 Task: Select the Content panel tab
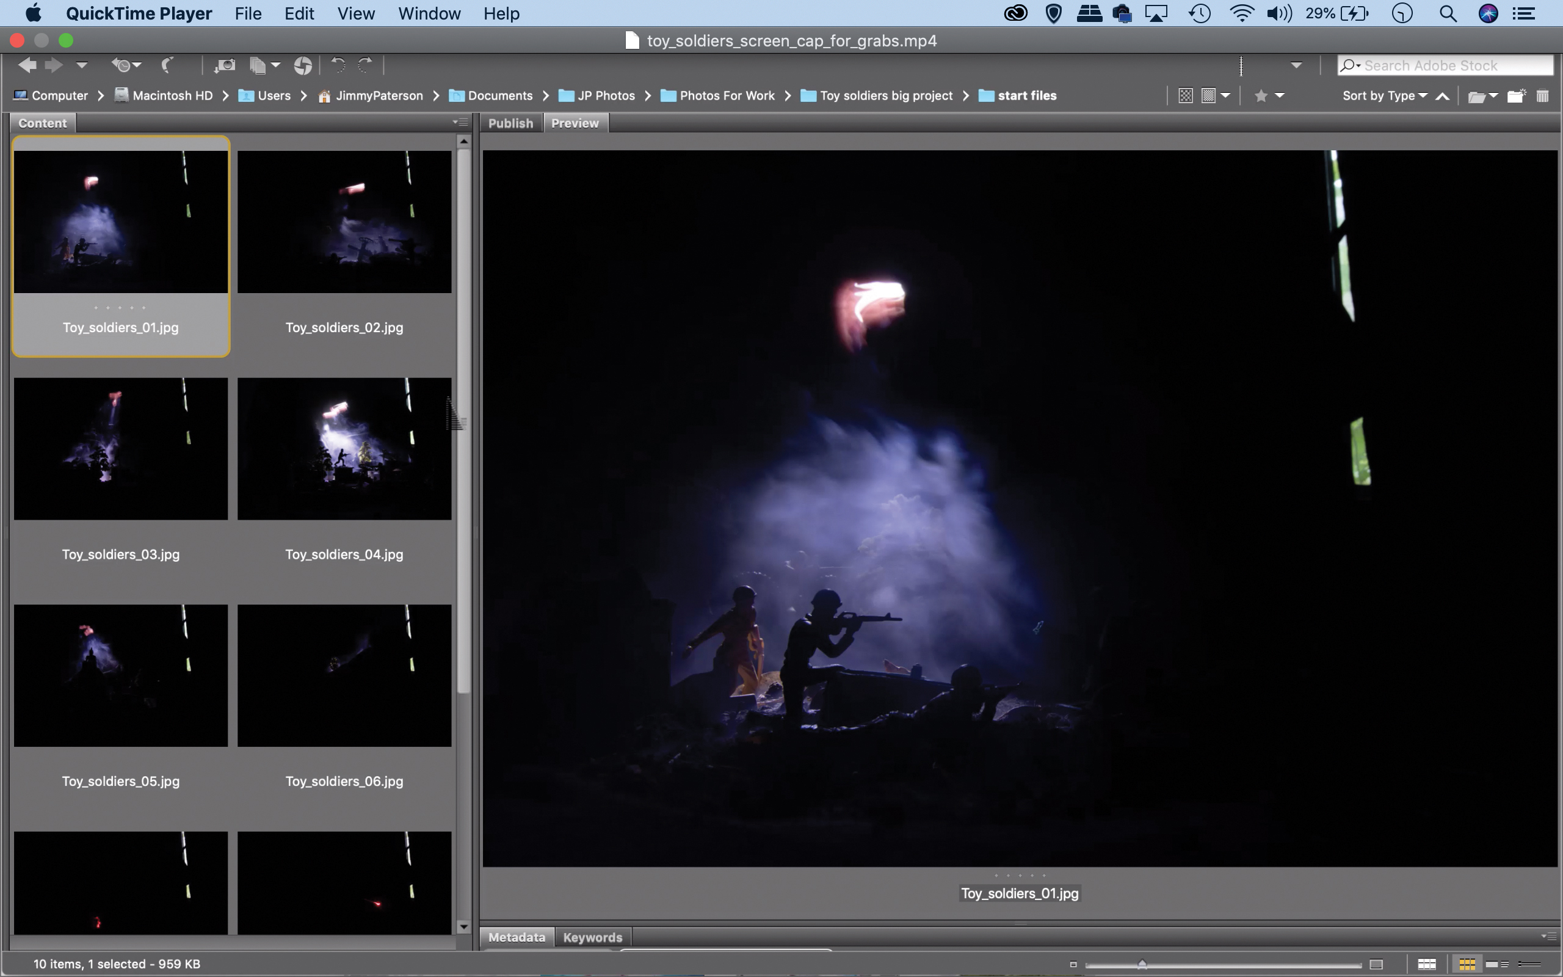[43, 123]
